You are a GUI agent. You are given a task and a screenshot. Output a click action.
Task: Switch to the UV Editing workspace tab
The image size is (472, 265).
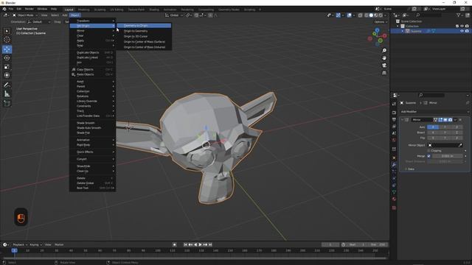click(117, 10)
